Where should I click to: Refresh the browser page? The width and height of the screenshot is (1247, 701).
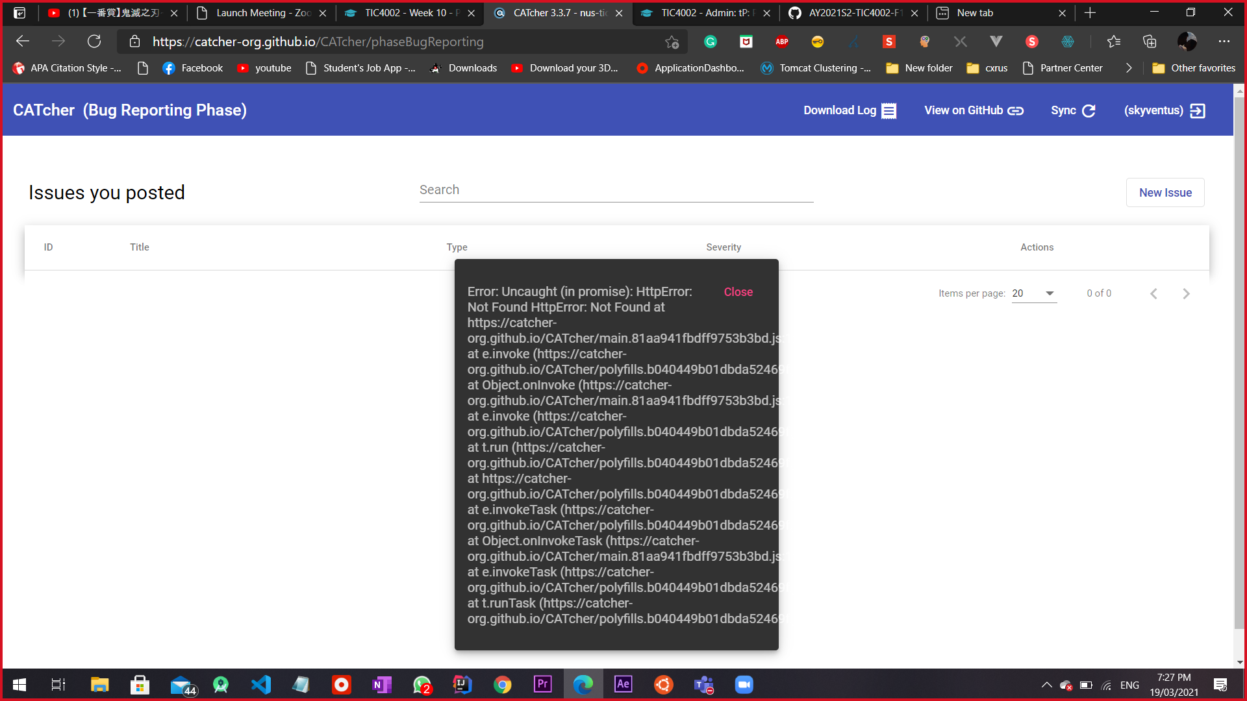(x=94, y=42)
